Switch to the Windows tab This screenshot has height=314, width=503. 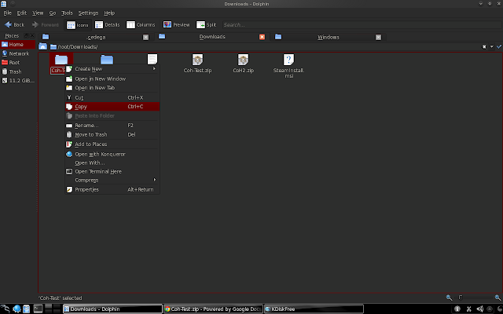(329, 37)
